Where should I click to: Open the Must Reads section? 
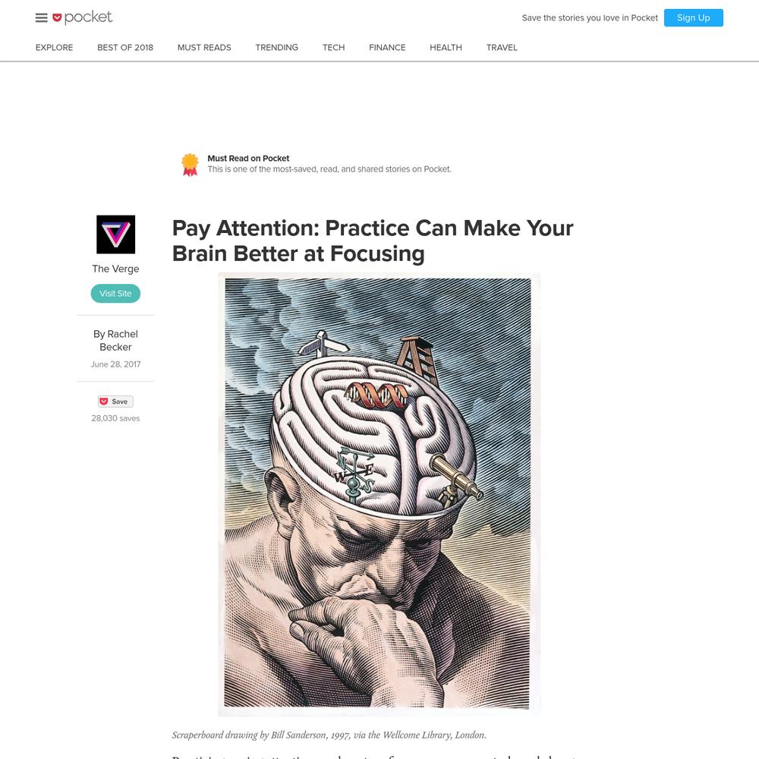tap(204, 47)
